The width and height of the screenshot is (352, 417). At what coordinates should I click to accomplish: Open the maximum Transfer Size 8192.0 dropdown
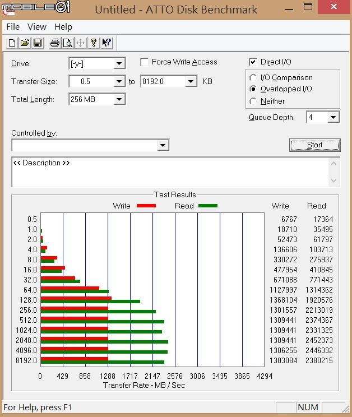click(x=191, y=81)
